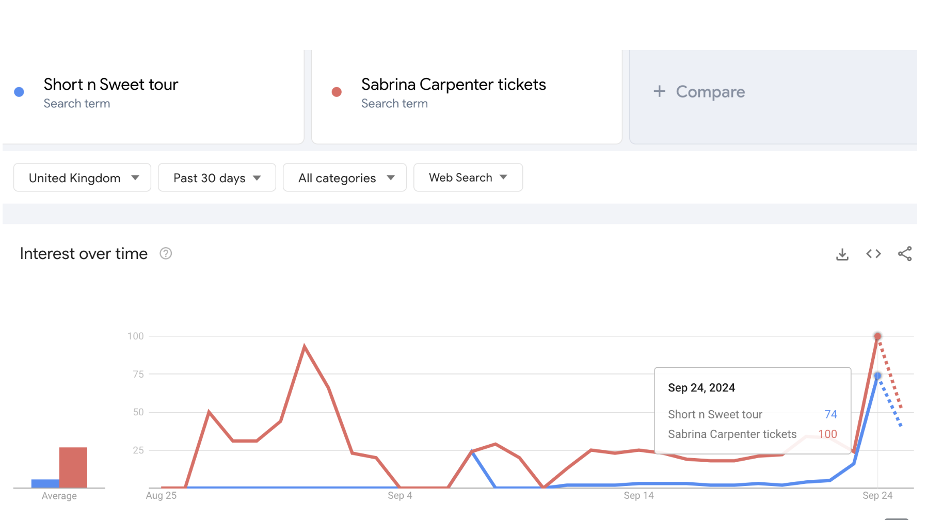The image size is (927, 520).
Task: Click the value 100 in the tooltip
Action: click(827, 434)
